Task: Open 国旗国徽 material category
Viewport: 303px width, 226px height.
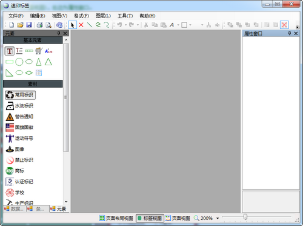Action: 19,128
